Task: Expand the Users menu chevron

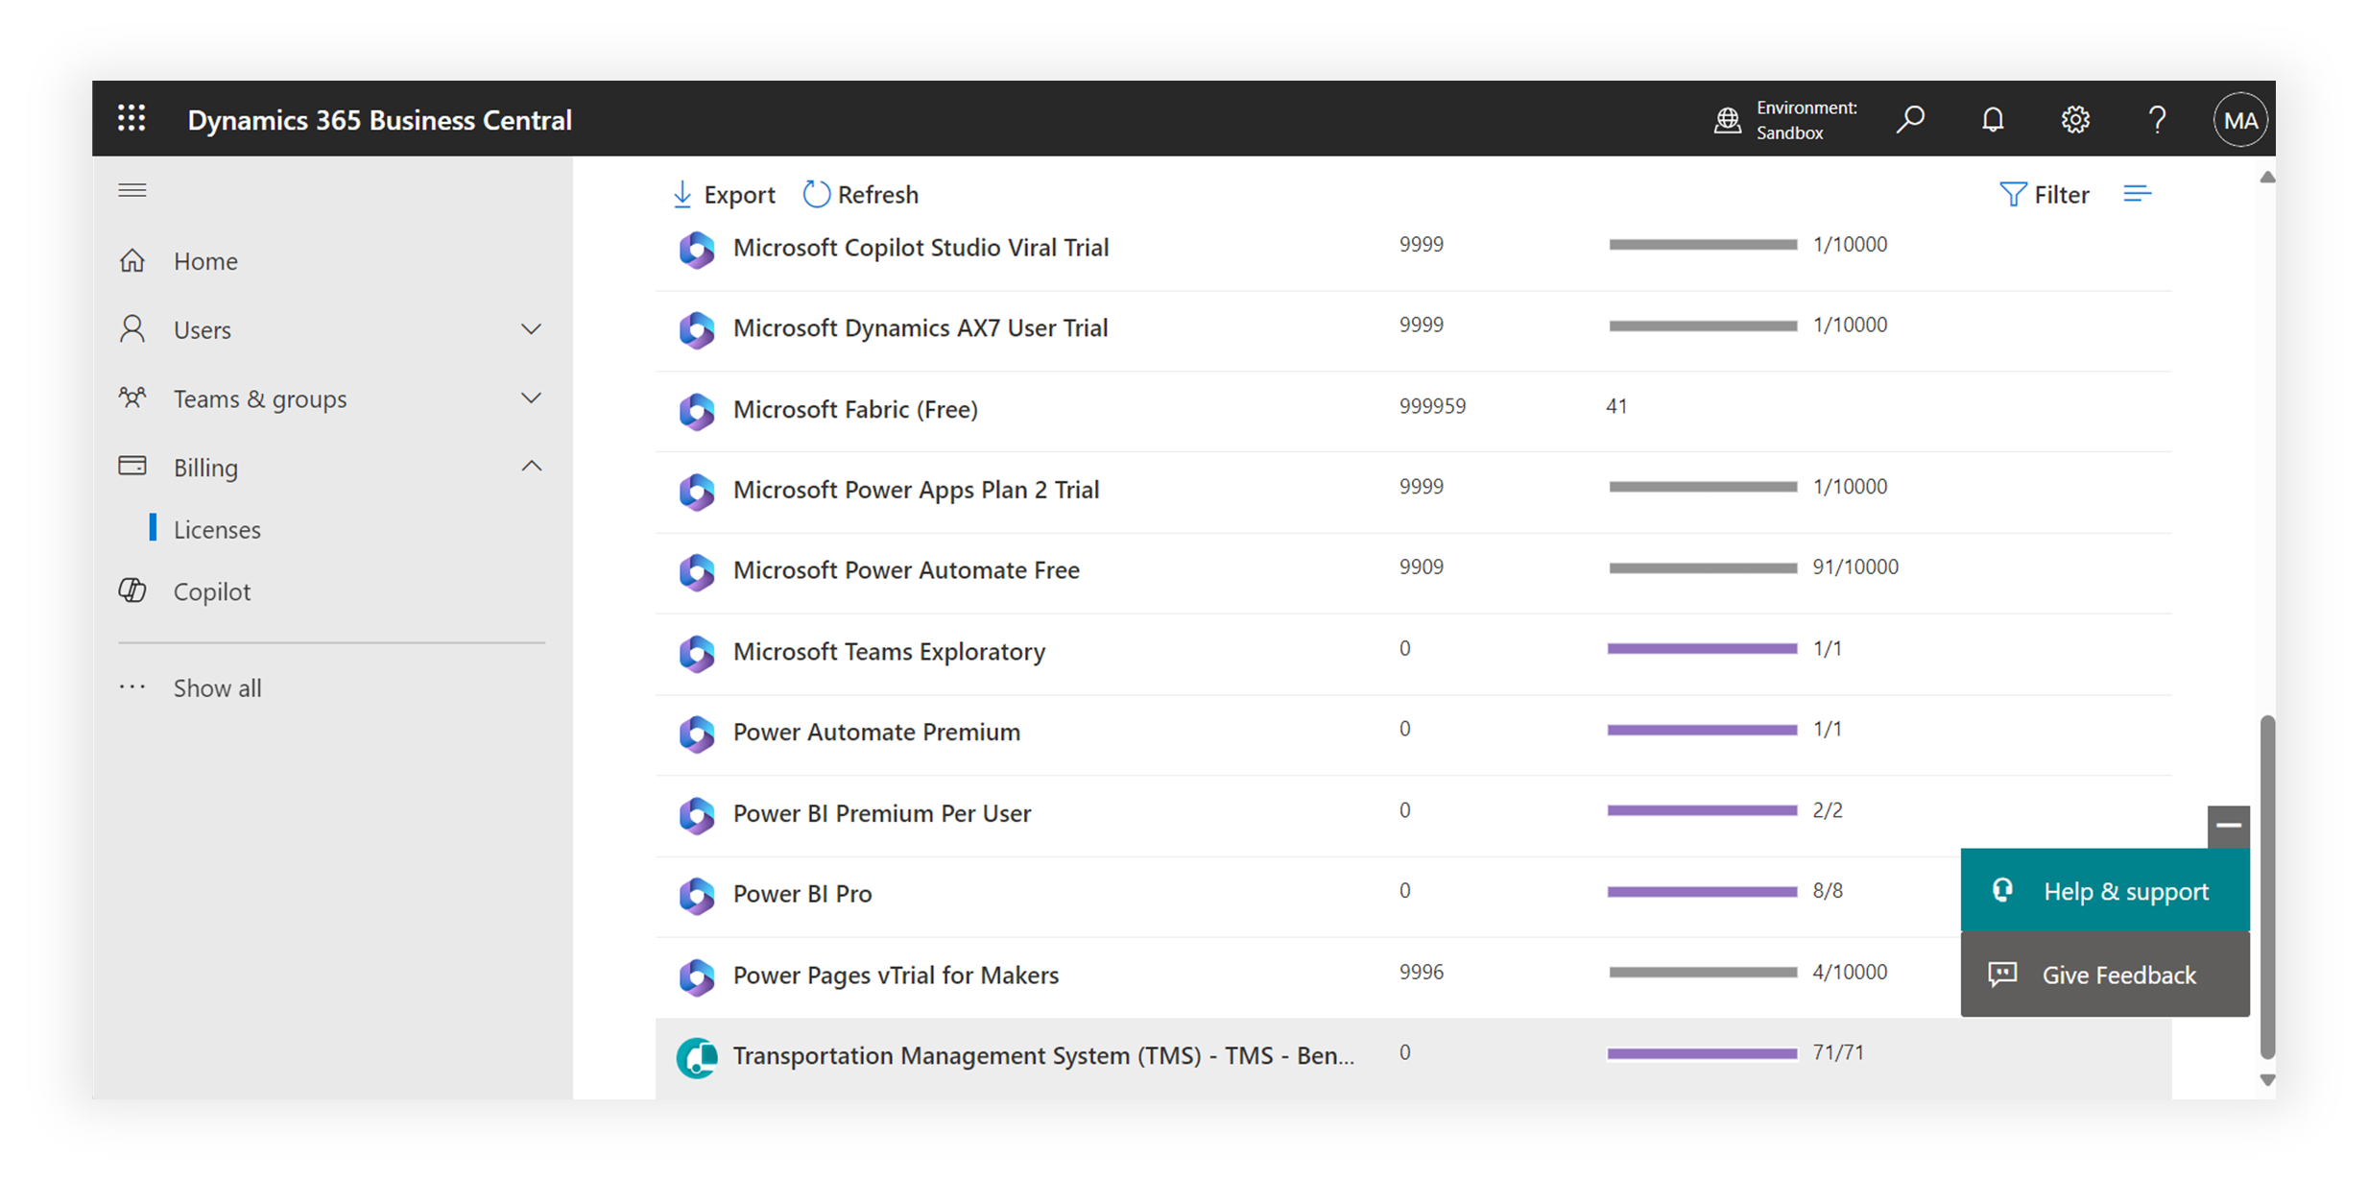Action: tap(531, 329)
